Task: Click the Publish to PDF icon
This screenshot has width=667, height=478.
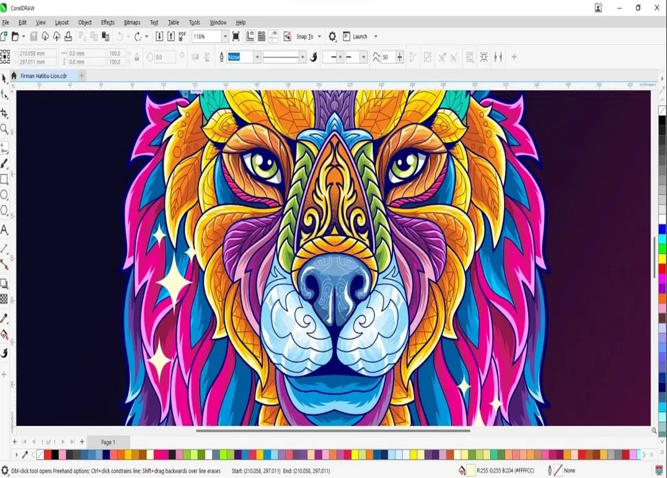Action: [182, 37]
